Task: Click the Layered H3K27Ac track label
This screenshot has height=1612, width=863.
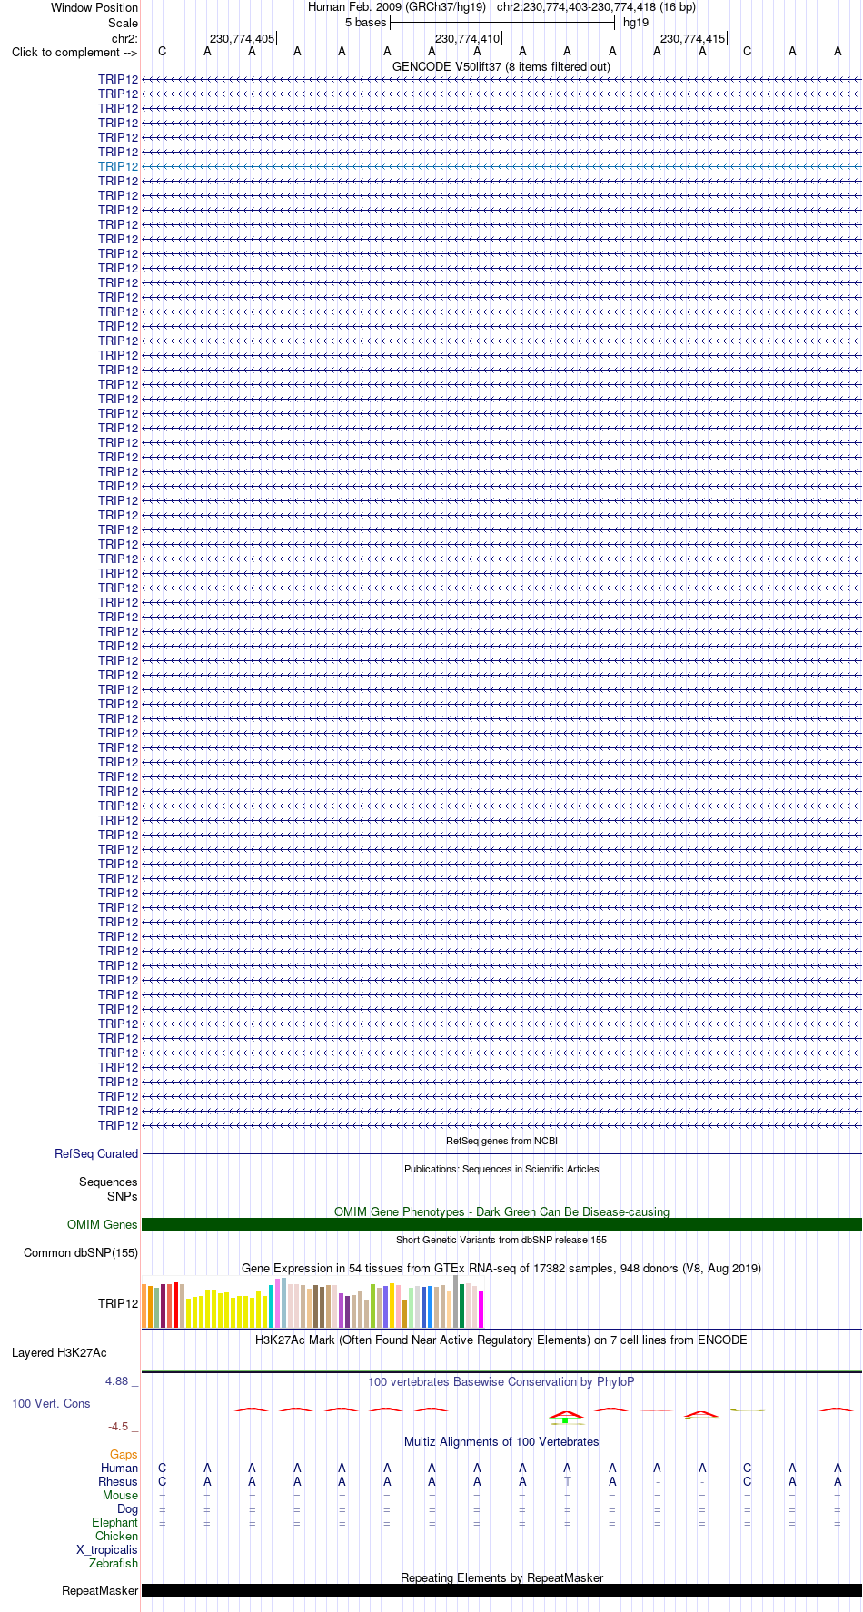Action: [59, 1352]
